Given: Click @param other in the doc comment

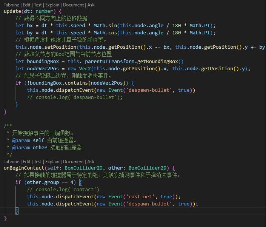Looking at the screenshot, I should coord(30,148).
